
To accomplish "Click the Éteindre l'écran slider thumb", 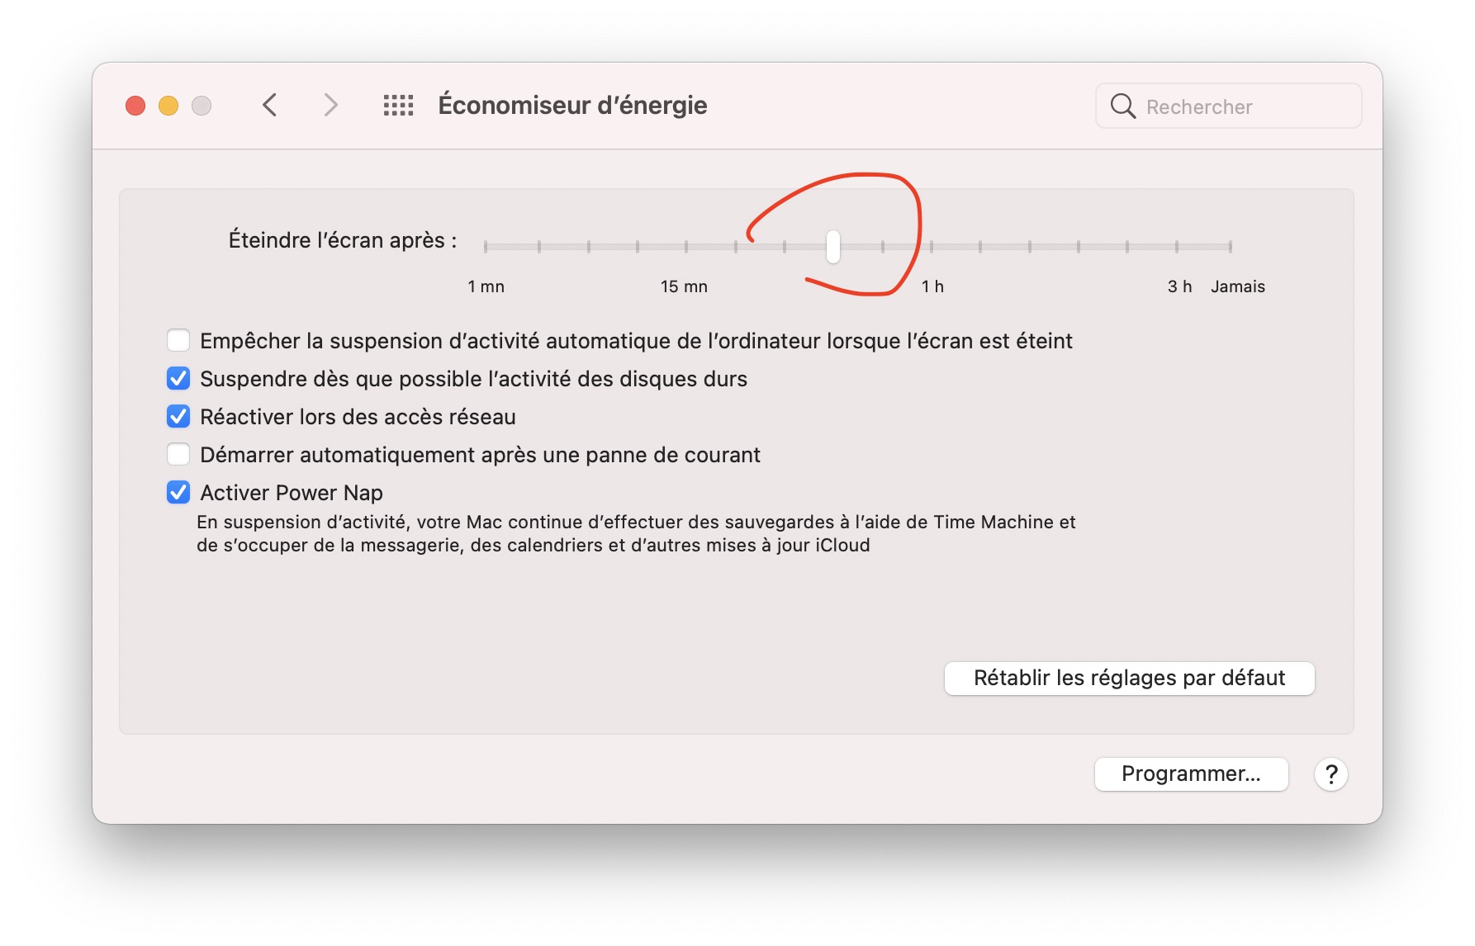I will [x=833, y=246].
